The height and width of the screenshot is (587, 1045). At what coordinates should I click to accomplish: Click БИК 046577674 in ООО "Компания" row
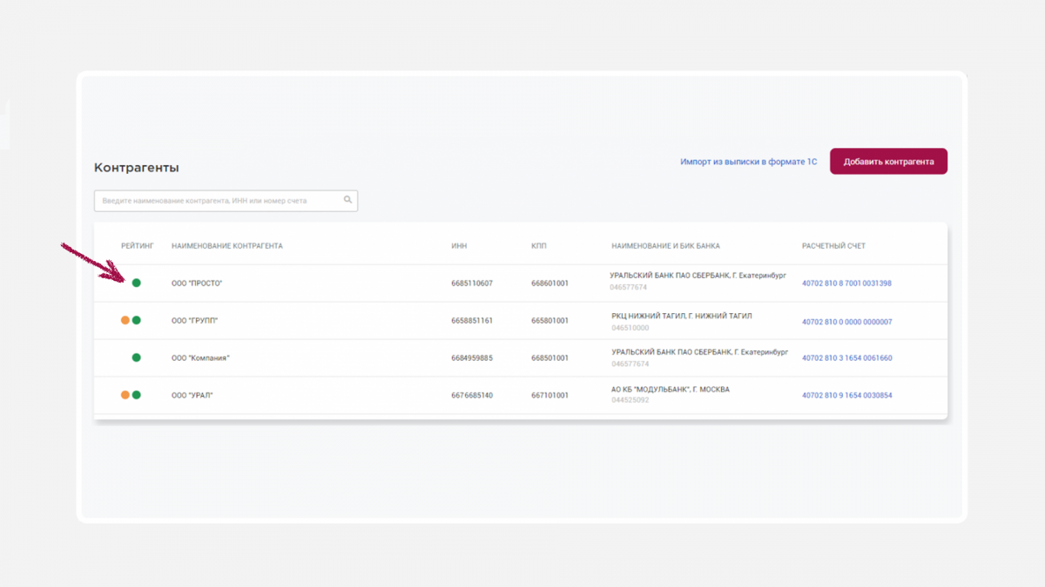[x=630, y=364]
